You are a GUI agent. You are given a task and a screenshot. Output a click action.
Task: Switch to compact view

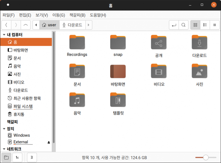point(214,25)
